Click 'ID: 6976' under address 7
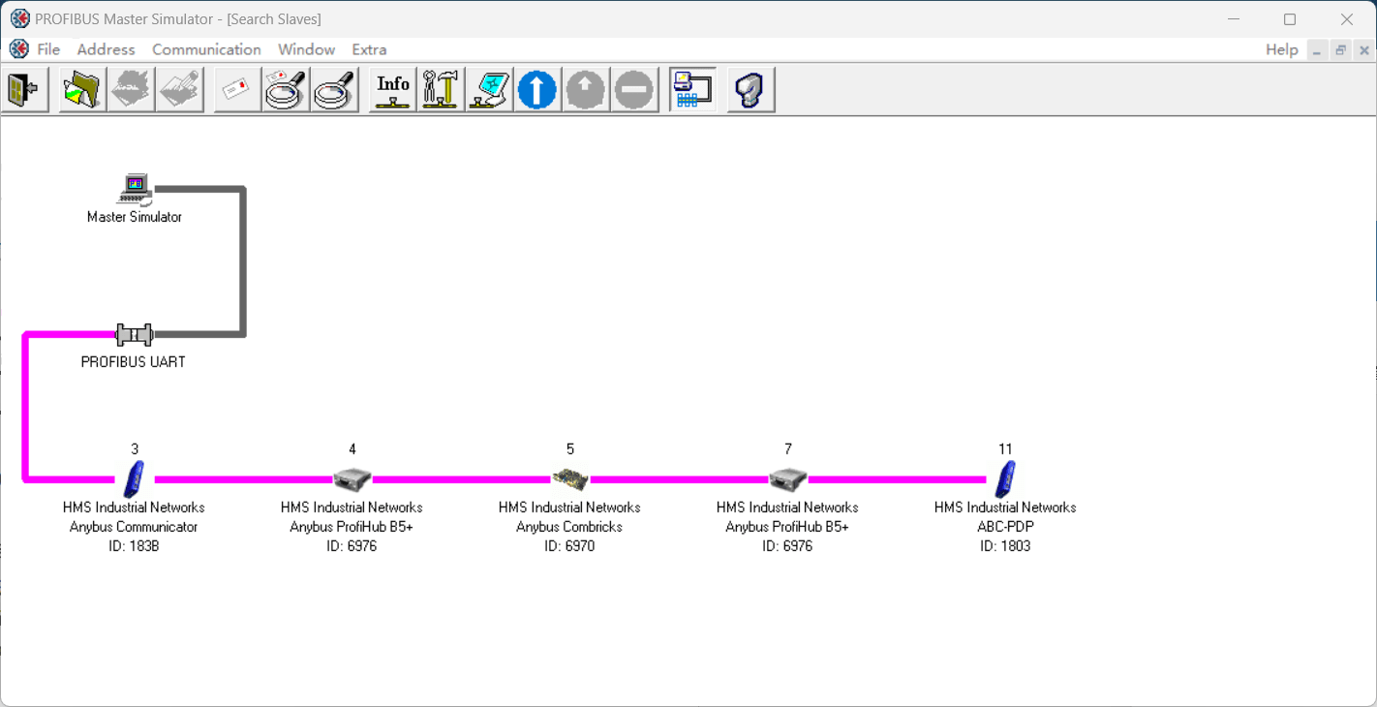Viewport: 1377px width, 707px height. click(787, 546)
